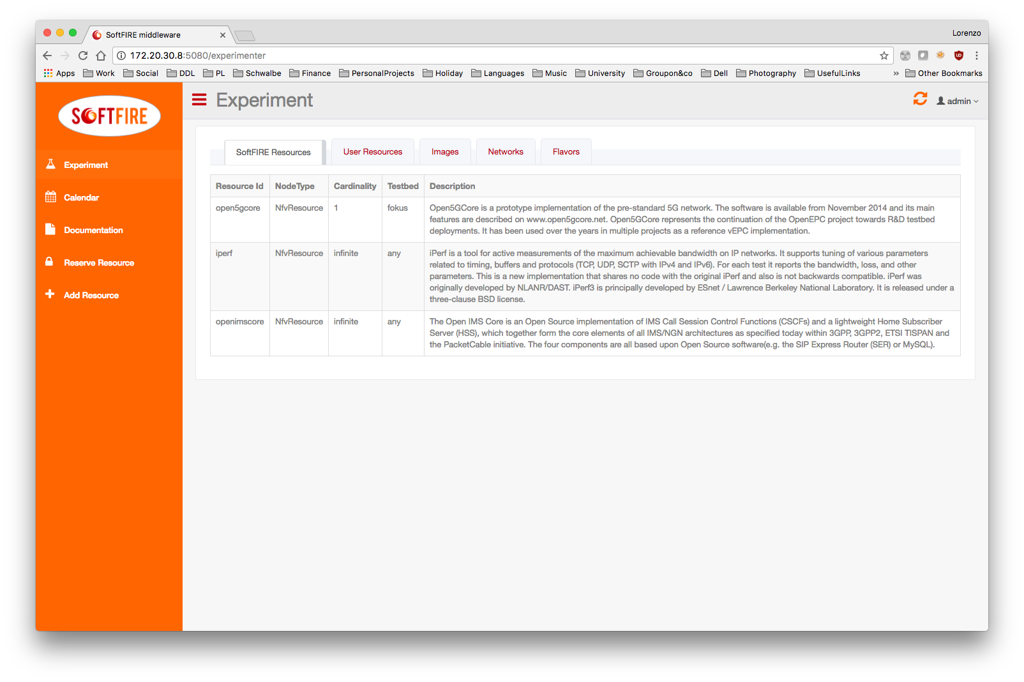
Task: Click the red shield uBlock extension icon
Action: pyautogui.click(x=959, y=56)
